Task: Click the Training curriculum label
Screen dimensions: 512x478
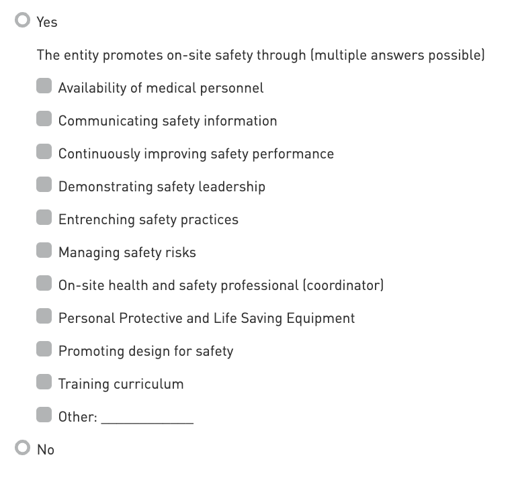Action: pos(121,384)
